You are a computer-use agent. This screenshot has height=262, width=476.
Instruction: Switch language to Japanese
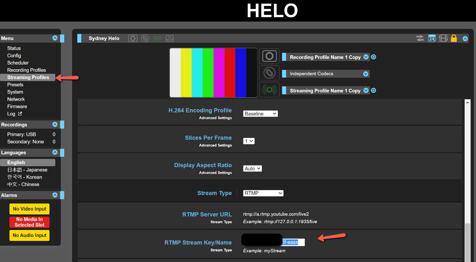27,170
